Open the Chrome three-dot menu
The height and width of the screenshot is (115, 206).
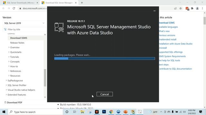(202, 8)
